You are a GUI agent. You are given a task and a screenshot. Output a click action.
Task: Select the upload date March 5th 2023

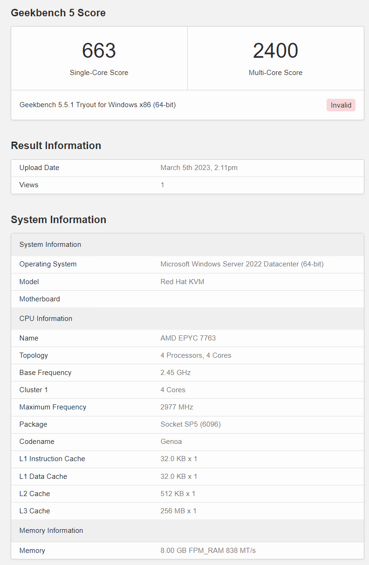199,168
